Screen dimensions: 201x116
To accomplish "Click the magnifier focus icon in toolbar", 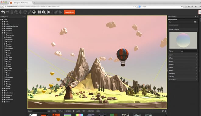I will click(44, 12).
